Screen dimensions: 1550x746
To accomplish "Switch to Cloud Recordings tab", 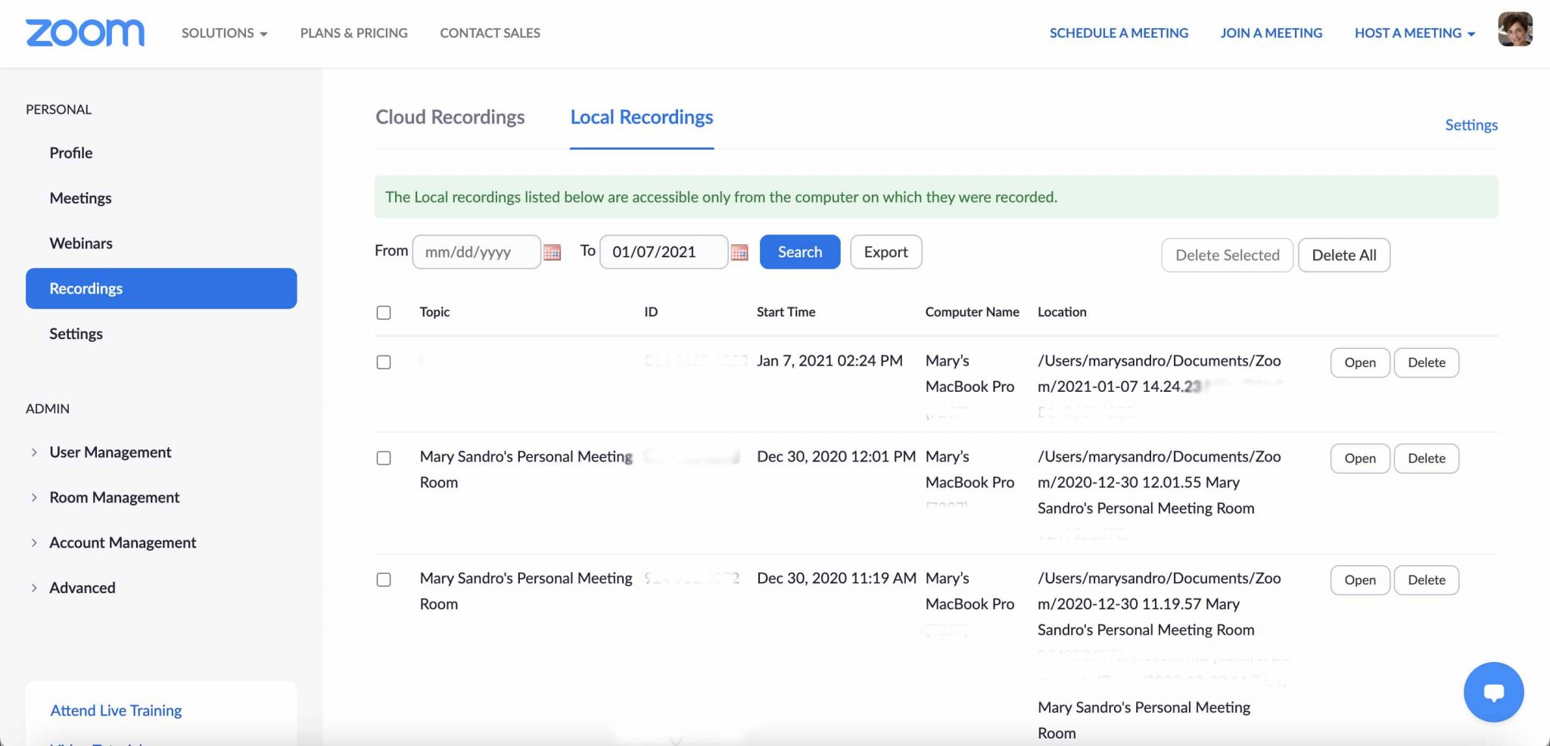I will pyautogui.click(x=450, y=117).
